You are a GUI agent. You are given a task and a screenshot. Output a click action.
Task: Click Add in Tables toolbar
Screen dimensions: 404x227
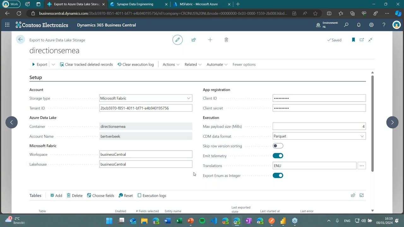coord(56,195)
